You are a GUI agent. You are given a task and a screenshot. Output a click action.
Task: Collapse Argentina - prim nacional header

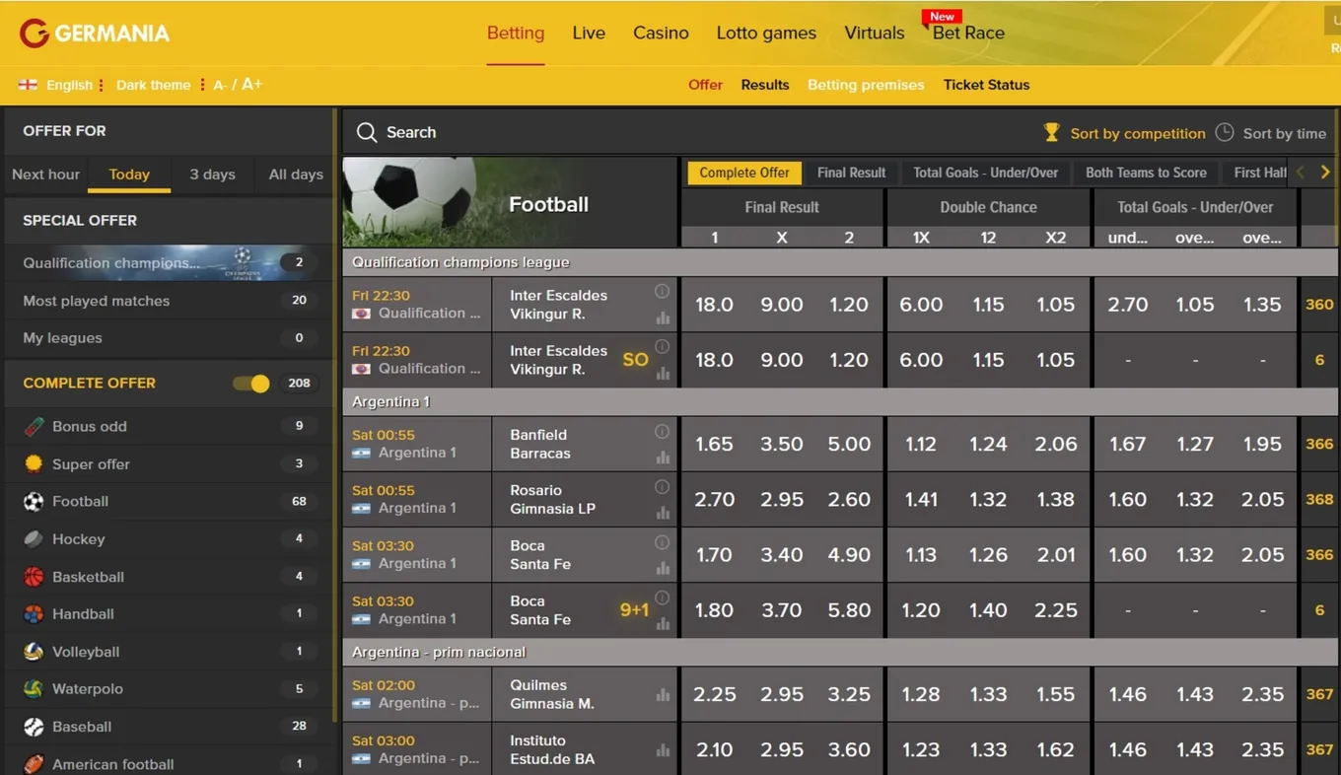click(x=840, y=652)
